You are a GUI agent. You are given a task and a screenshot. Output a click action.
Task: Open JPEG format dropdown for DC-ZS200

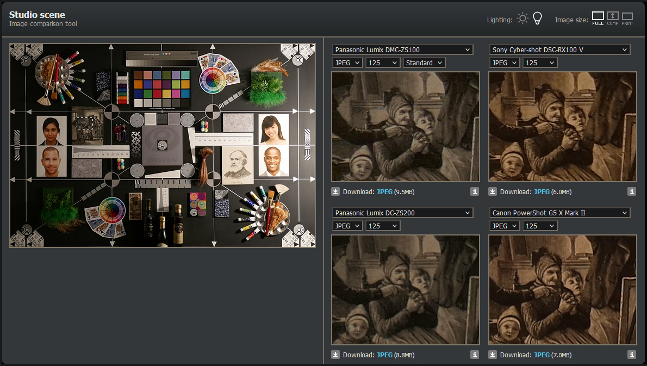[347, 226]
